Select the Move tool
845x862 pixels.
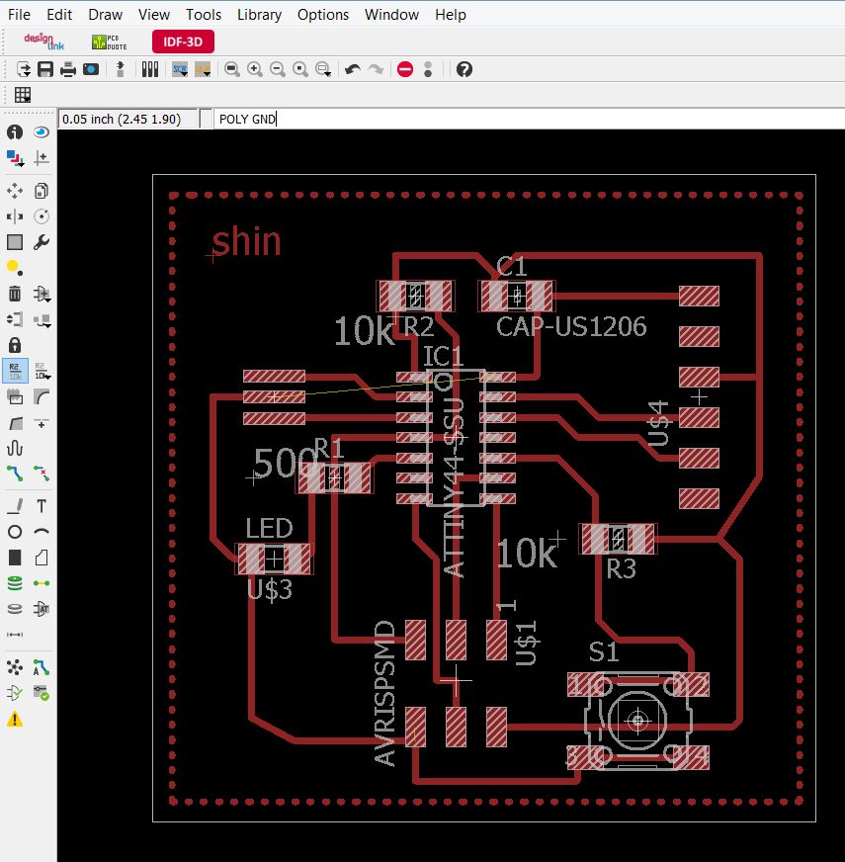(x=15, y=191)
